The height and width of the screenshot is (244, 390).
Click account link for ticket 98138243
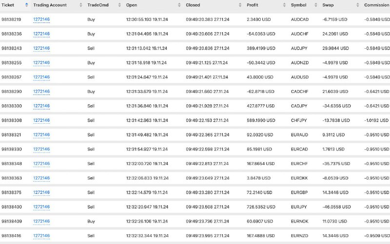pyautogui.click(x=41, y=48)
